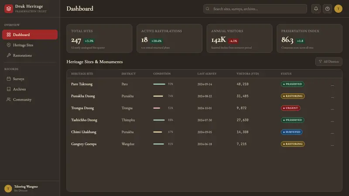Select Trongsa Dzong site name
Screen dimensions: 349x196
(x=82, y=108)
